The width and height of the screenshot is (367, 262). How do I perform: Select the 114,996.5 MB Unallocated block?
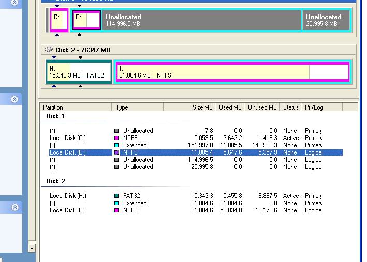[x=201, y=20]
